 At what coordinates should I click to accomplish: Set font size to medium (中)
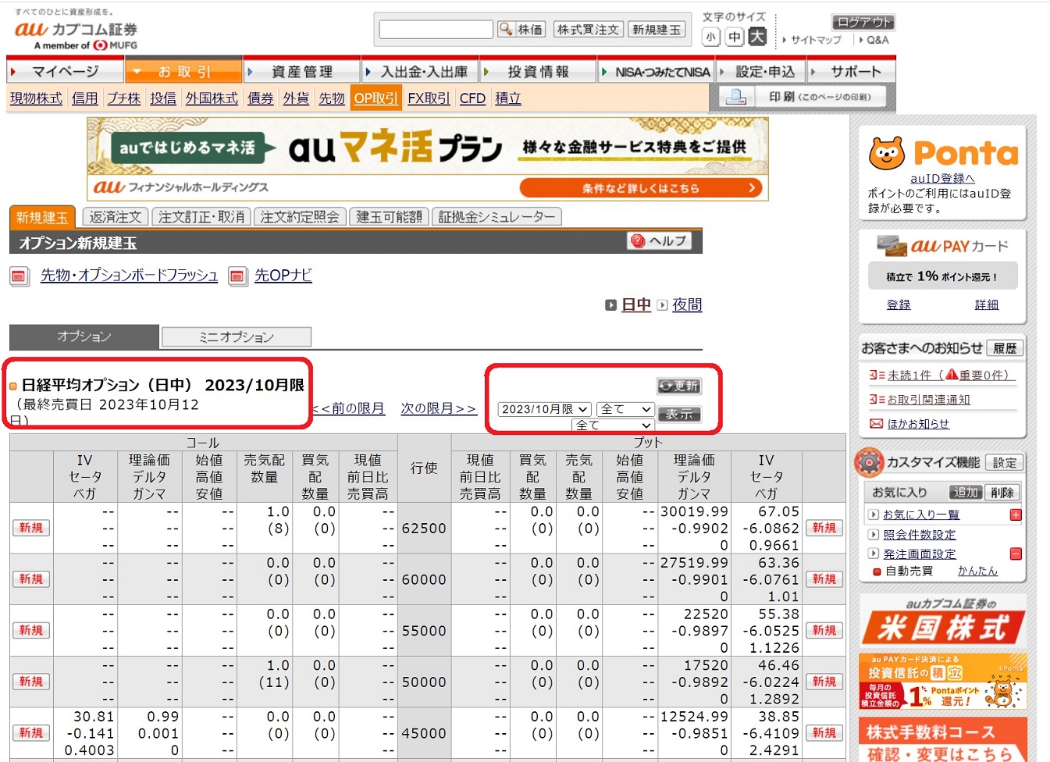[734, 37]
